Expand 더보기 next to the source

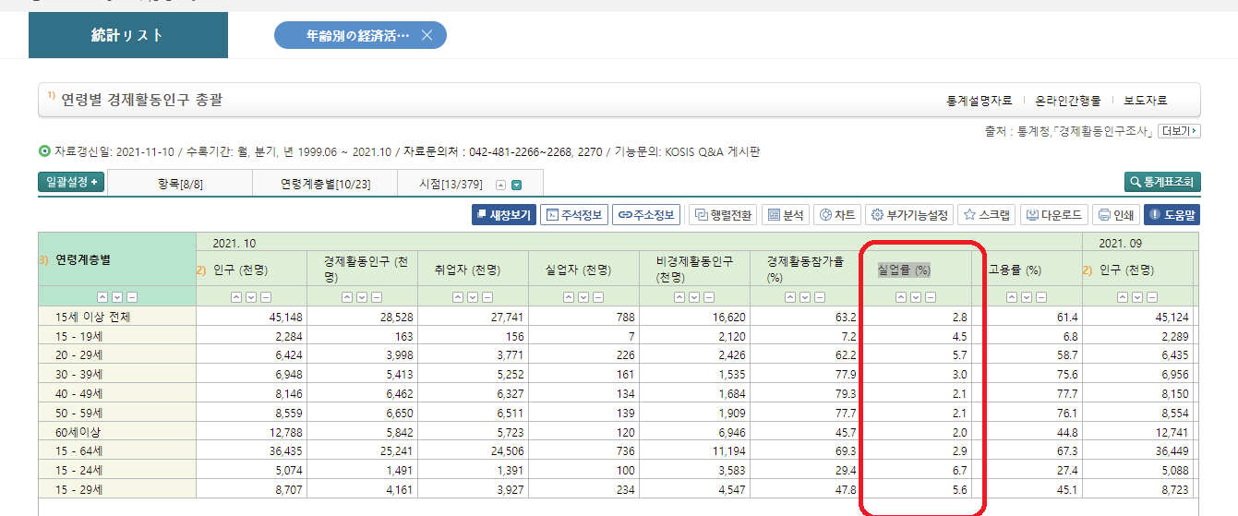[x=1179, y=132]
